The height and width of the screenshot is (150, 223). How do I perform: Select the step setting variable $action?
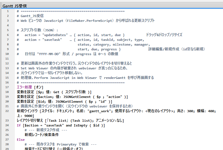[72, 97]
